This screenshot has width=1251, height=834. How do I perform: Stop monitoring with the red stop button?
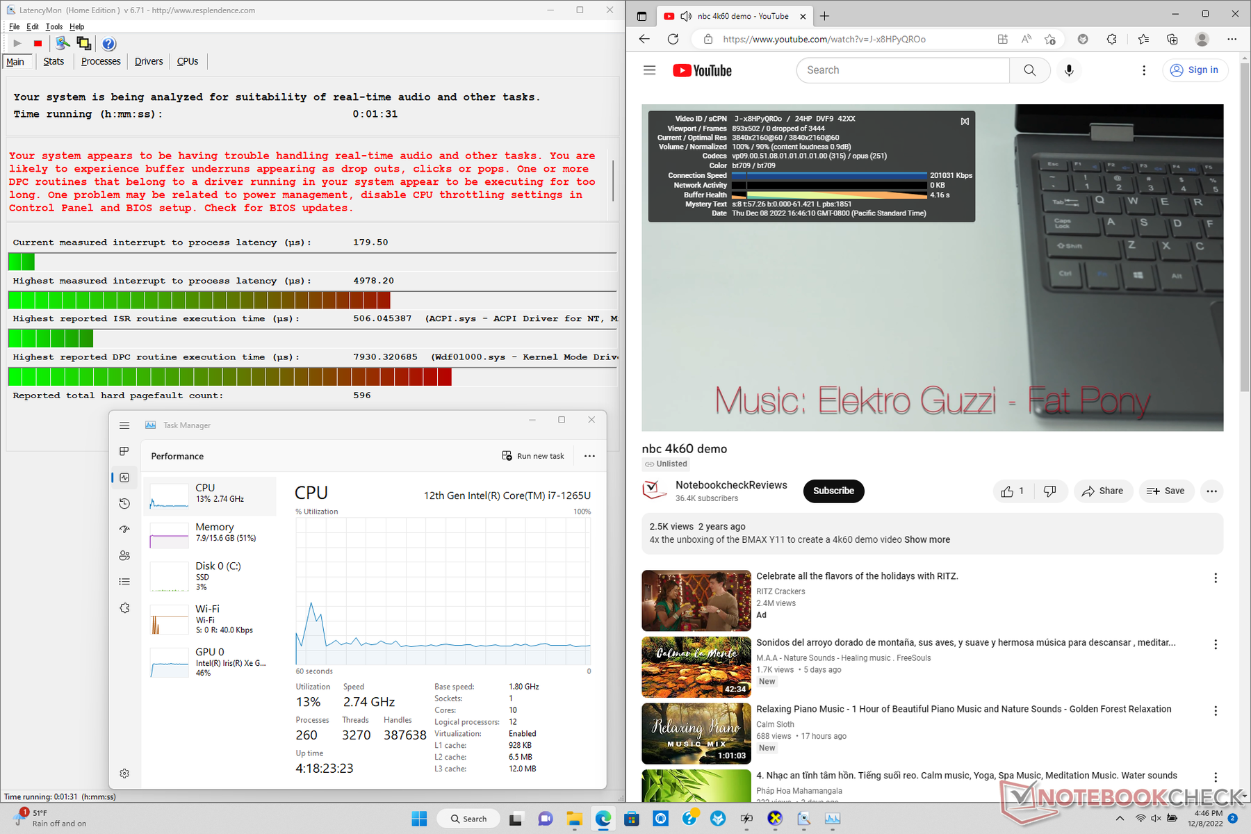click(38, 44)
